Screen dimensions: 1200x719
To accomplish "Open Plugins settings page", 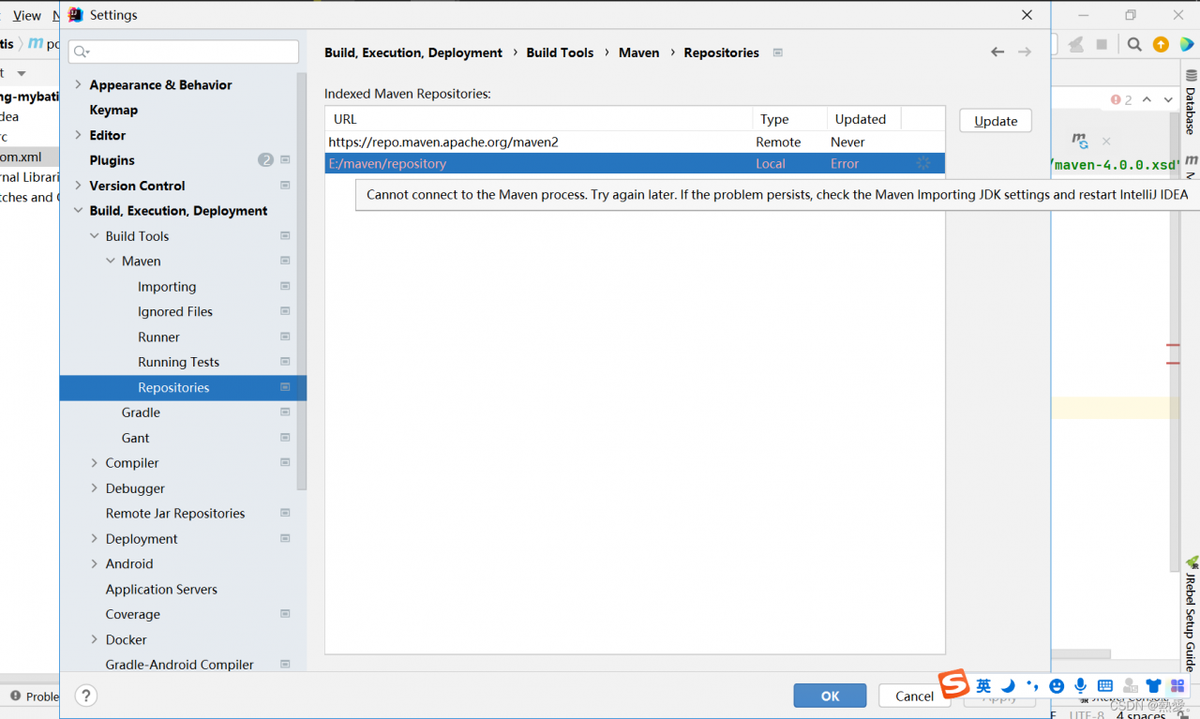I will click(112, 160).
